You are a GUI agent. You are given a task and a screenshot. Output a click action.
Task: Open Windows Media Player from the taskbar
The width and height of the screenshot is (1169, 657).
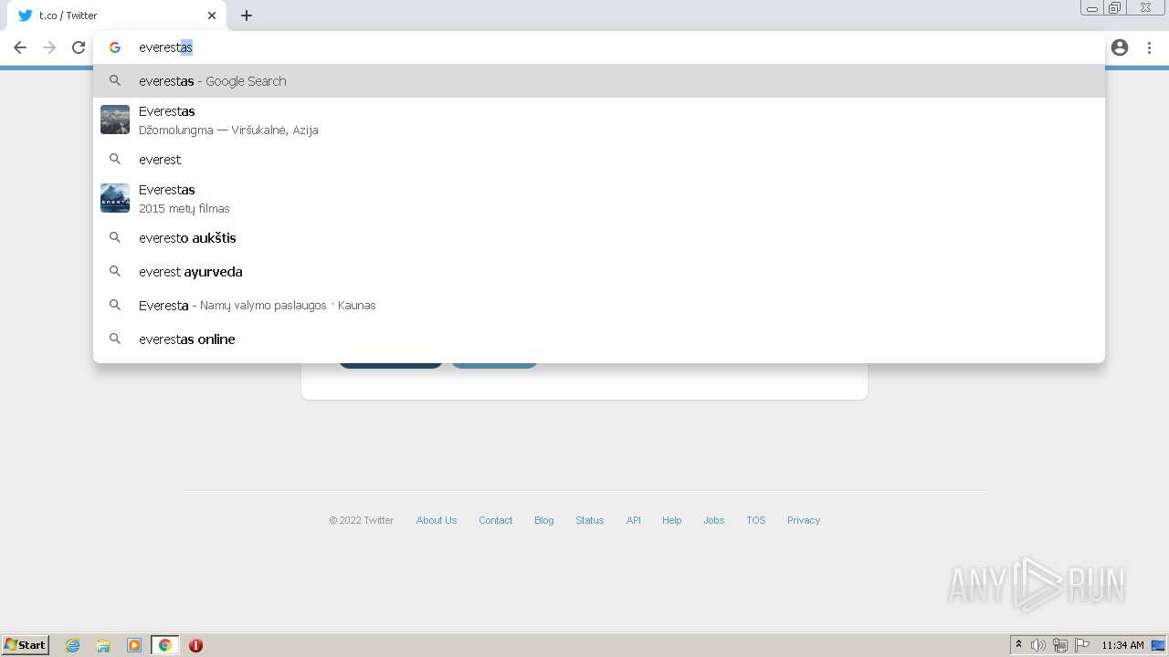(x=134, y=645)
